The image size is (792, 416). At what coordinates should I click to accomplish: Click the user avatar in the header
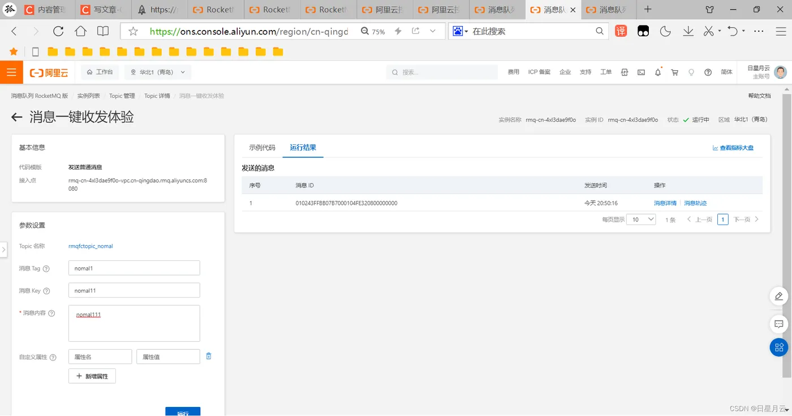point(781,72)
